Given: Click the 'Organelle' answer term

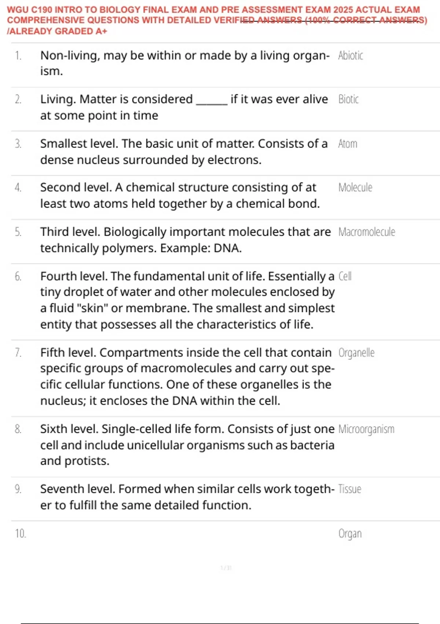Looking at the screenshot, I should [356, 353].
